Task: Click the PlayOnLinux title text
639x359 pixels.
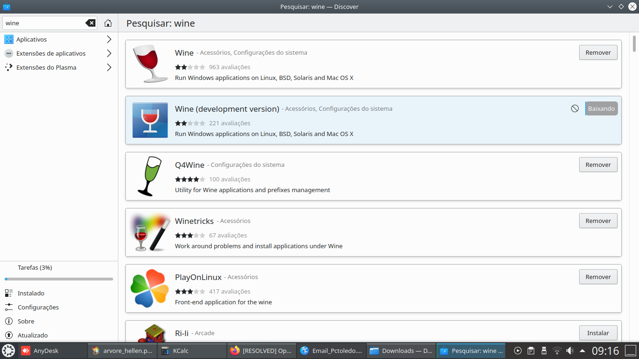Action: (x=198, y=277)
